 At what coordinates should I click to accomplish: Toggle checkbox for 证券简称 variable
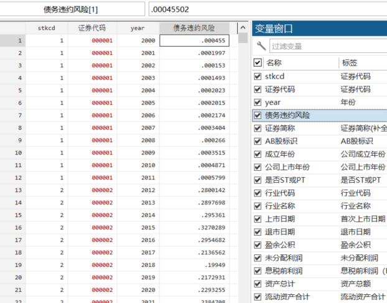(x=258, y=128)
